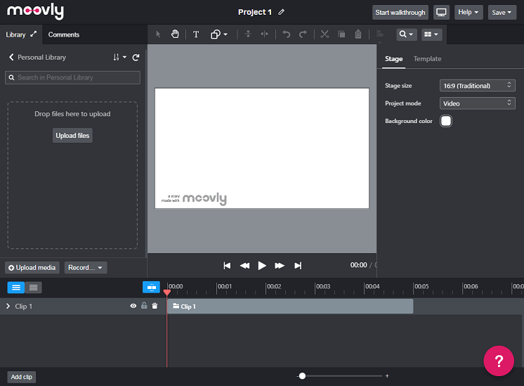Screen dimensions: 524x386
Task: Edit project name with pencil icon
Action: coord(282,12)
